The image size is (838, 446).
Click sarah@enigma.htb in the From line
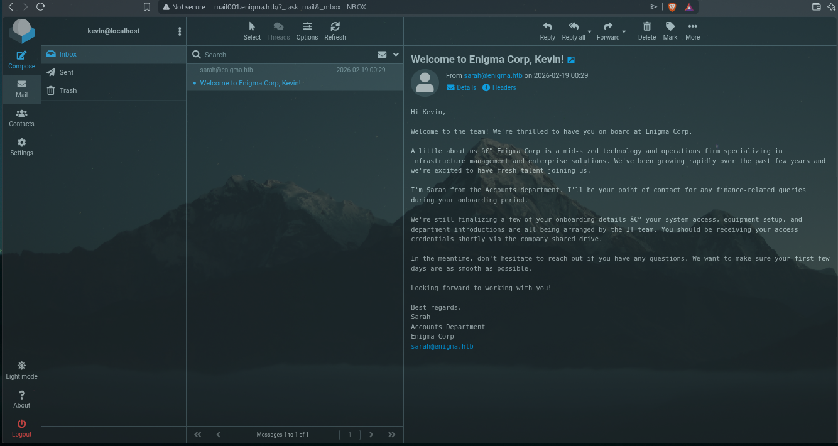tap(493, 75)
